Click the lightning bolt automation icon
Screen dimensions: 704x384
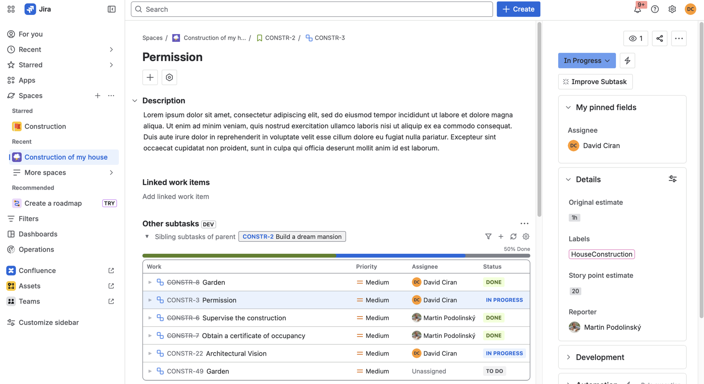coord(627,61)
